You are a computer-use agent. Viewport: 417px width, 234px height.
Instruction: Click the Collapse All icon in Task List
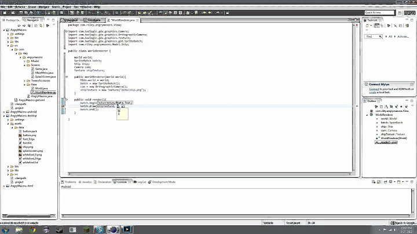401,25
